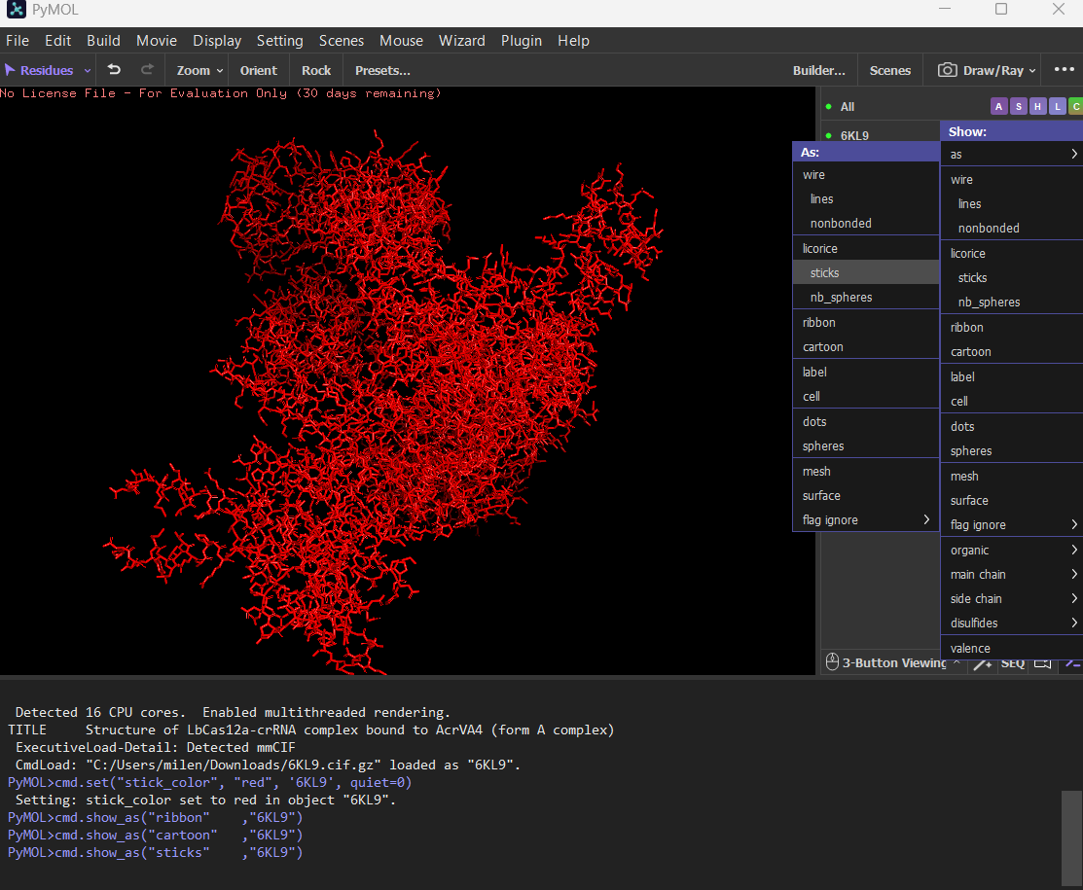Toggle the green dot for All objects
Image resolution: width=1083 pixels, height=890 pixels.
828,107
